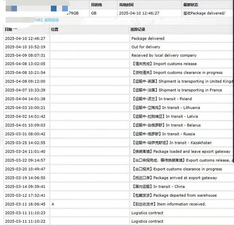Viewport: 234px width, 225px height.
Task: Select the 最新状态 header cell
Action: [x=190, y=5]
